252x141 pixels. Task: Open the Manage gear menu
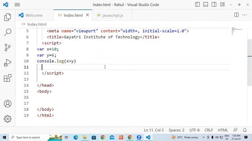(7, 119)
